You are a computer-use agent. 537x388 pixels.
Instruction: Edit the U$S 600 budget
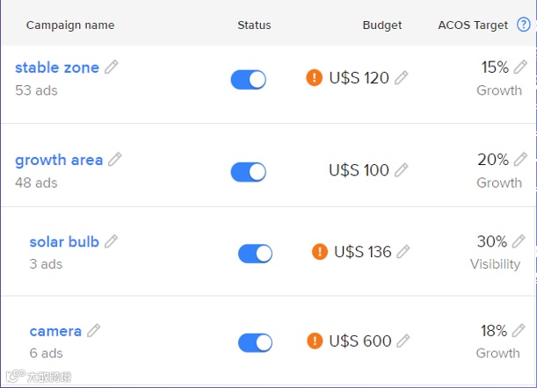403,341
